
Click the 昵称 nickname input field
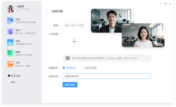point(77,25)
